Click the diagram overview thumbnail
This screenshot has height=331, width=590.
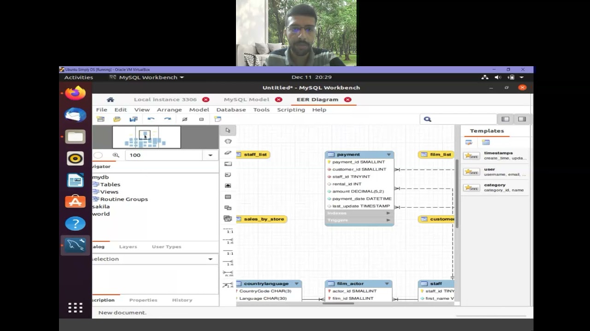[x=147, y=137]
